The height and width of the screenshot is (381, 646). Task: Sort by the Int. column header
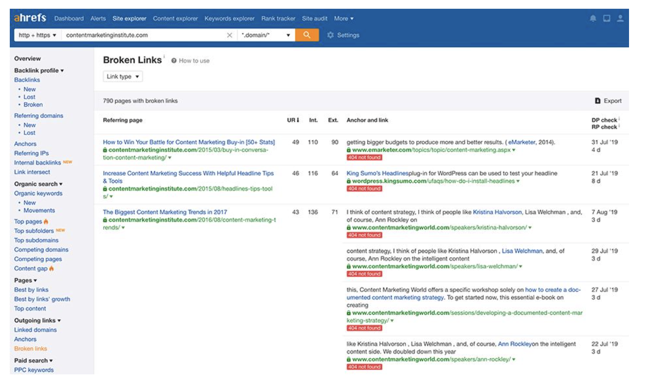(313, 120)
